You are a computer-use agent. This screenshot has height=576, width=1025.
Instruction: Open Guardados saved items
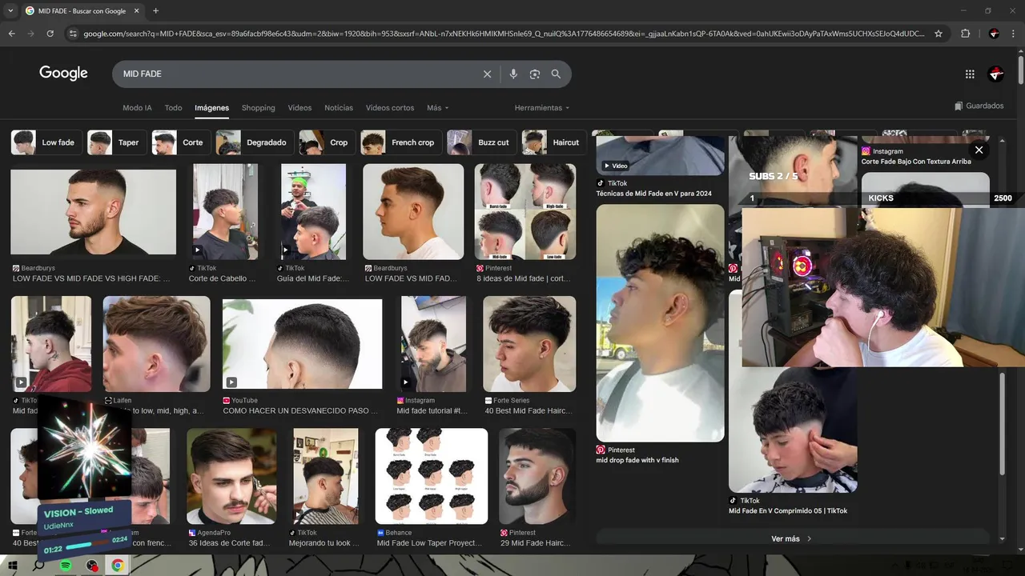979,106
